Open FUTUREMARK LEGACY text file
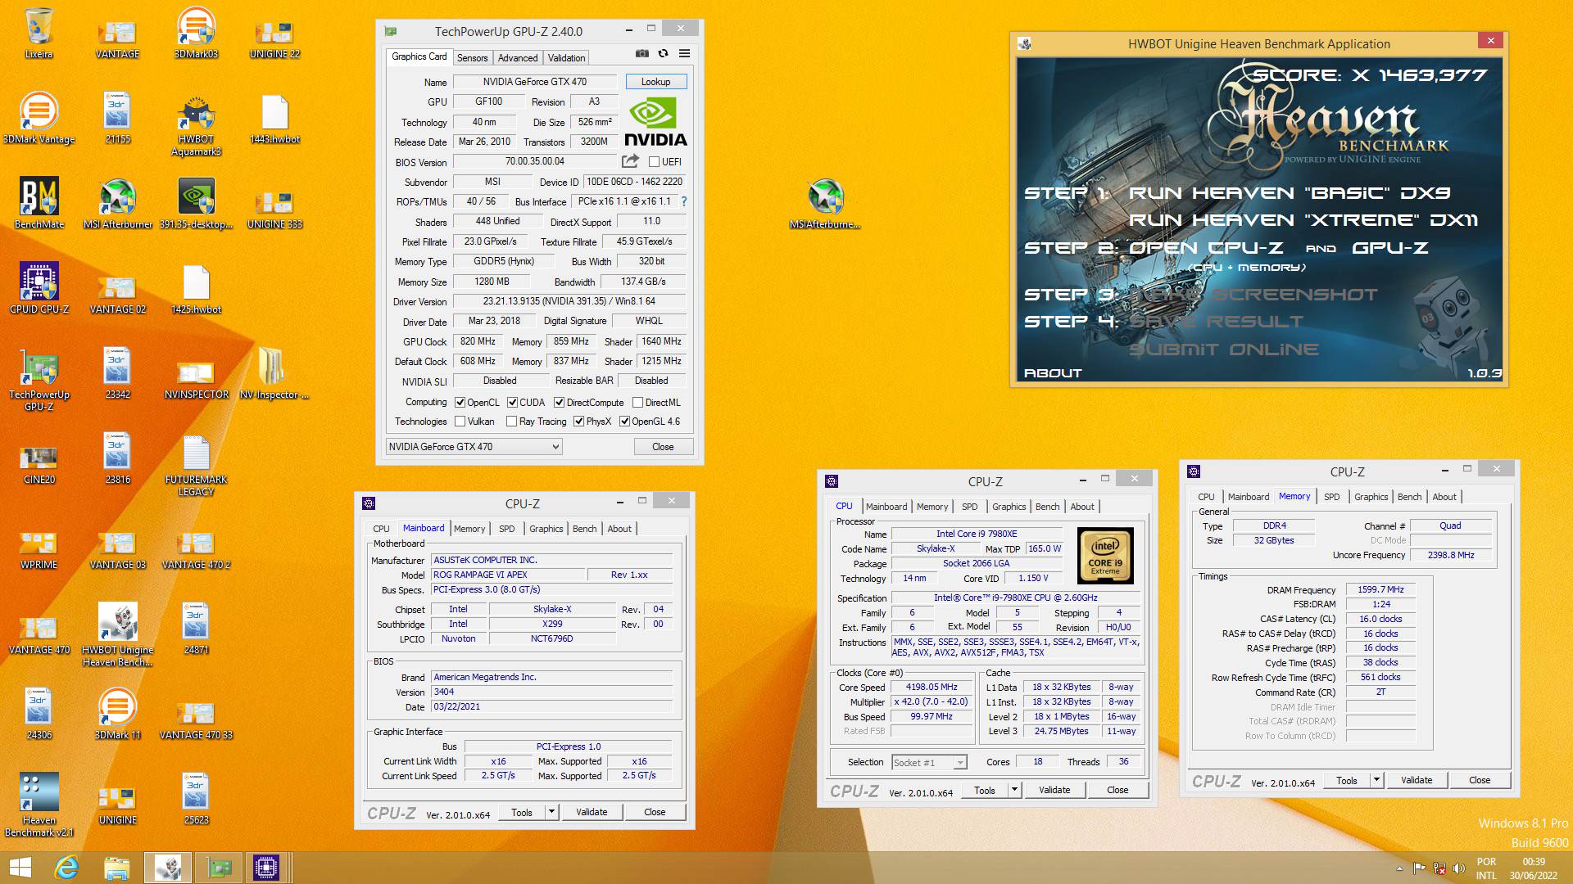Screen dimensions: 1573x884 pos(196,465)
